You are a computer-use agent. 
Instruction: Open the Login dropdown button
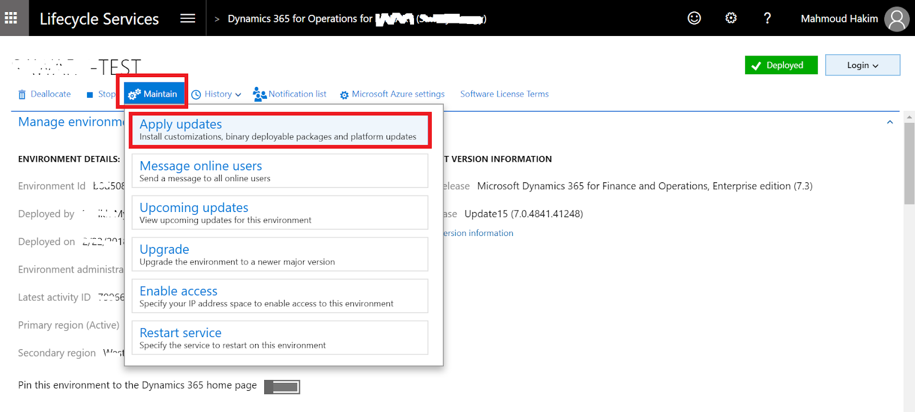click(862, 65)
